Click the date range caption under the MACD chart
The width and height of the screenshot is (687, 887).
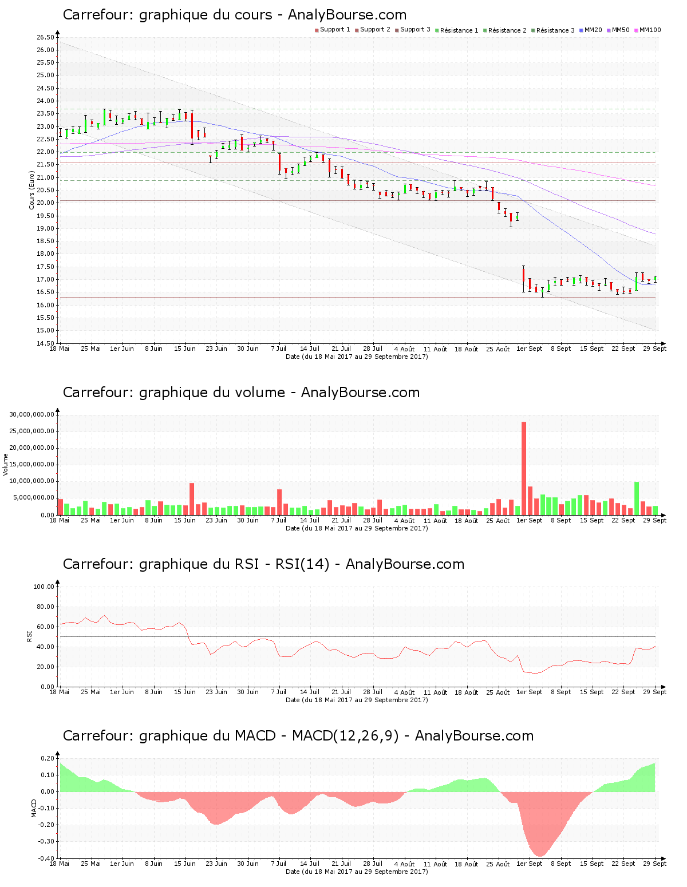coord(357,872)
